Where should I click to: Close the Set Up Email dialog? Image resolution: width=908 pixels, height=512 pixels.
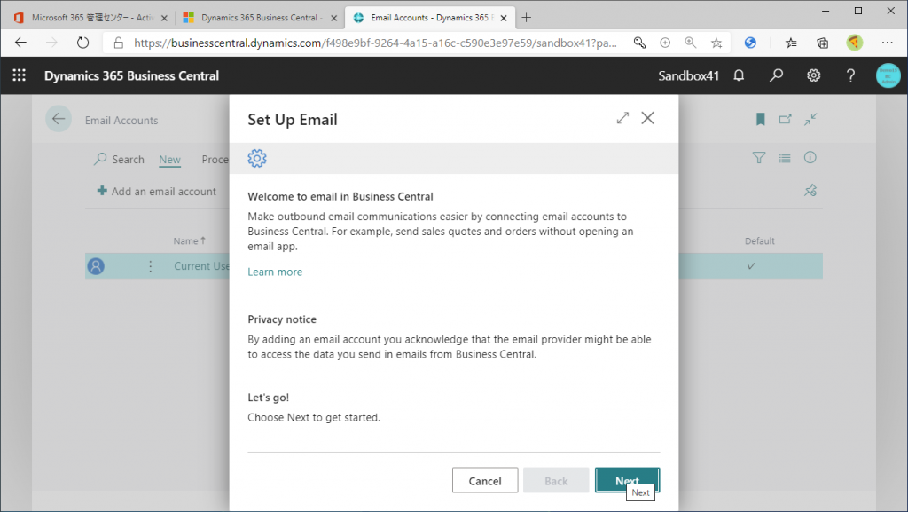pyautogui.click(x=648, y=118)
